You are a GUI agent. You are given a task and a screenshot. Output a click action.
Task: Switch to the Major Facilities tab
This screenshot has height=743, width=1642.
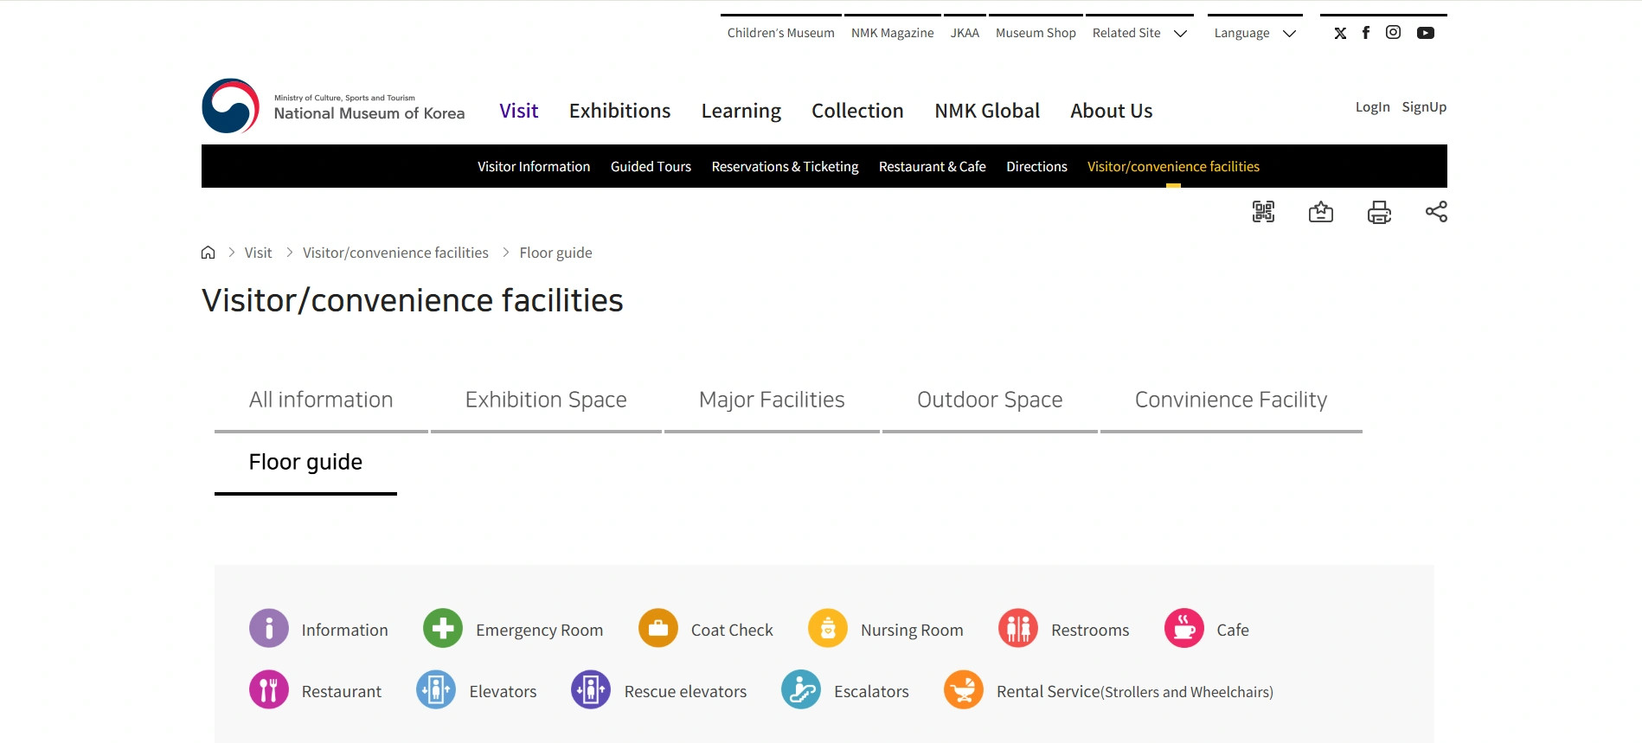click(x=772, y=400)
